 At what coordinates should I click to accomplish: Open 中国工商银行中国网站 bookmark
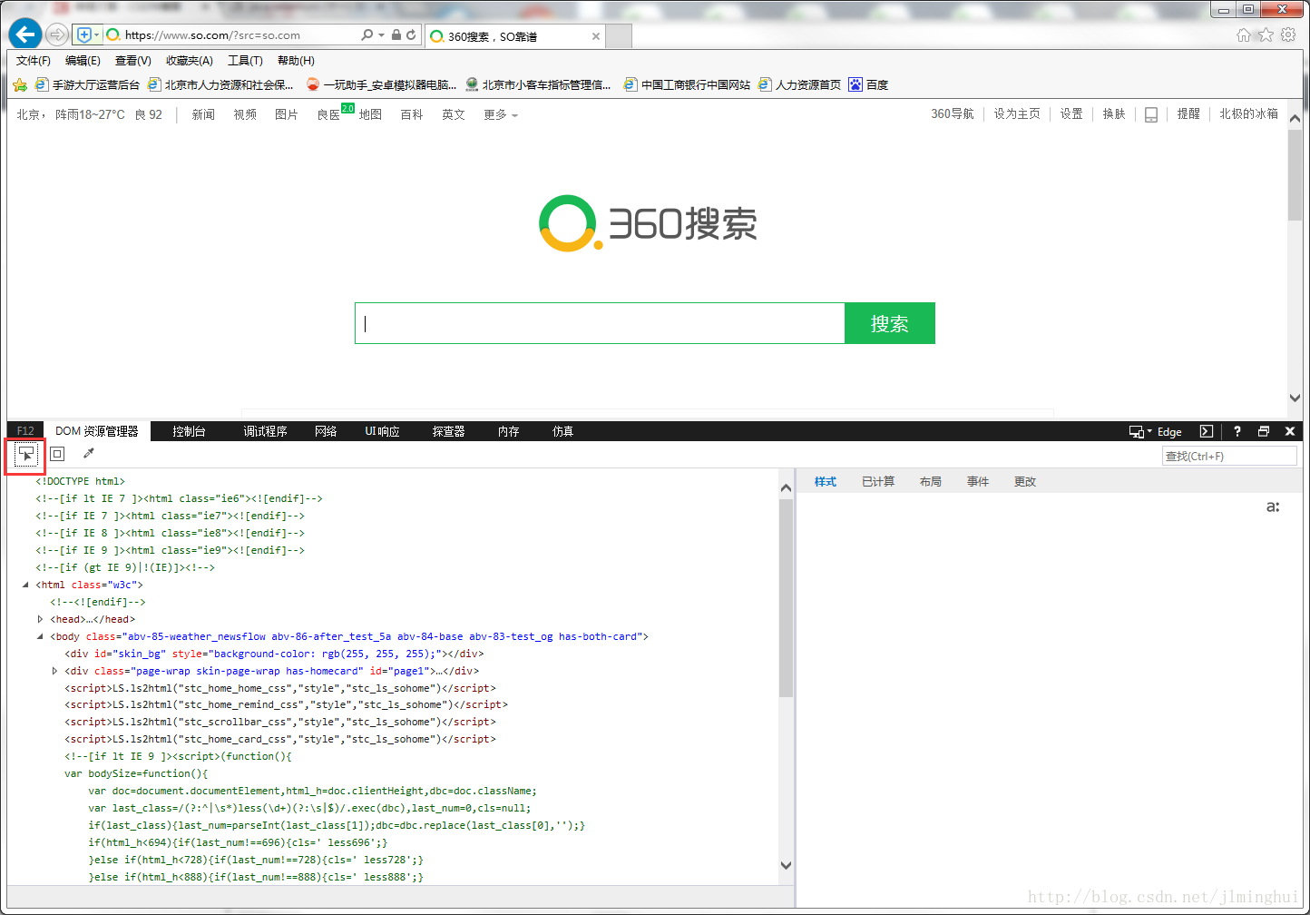pyautogui.click(x=687, y=85)
